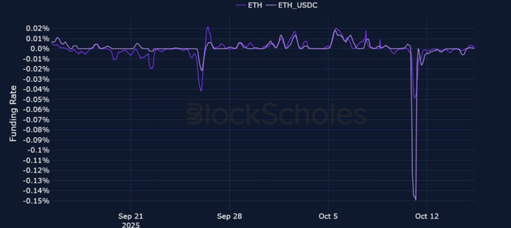Toggle the ETH series in the legend
This screenshot has height=228, width=511.
pyautogui.click(x=255, y=5)
